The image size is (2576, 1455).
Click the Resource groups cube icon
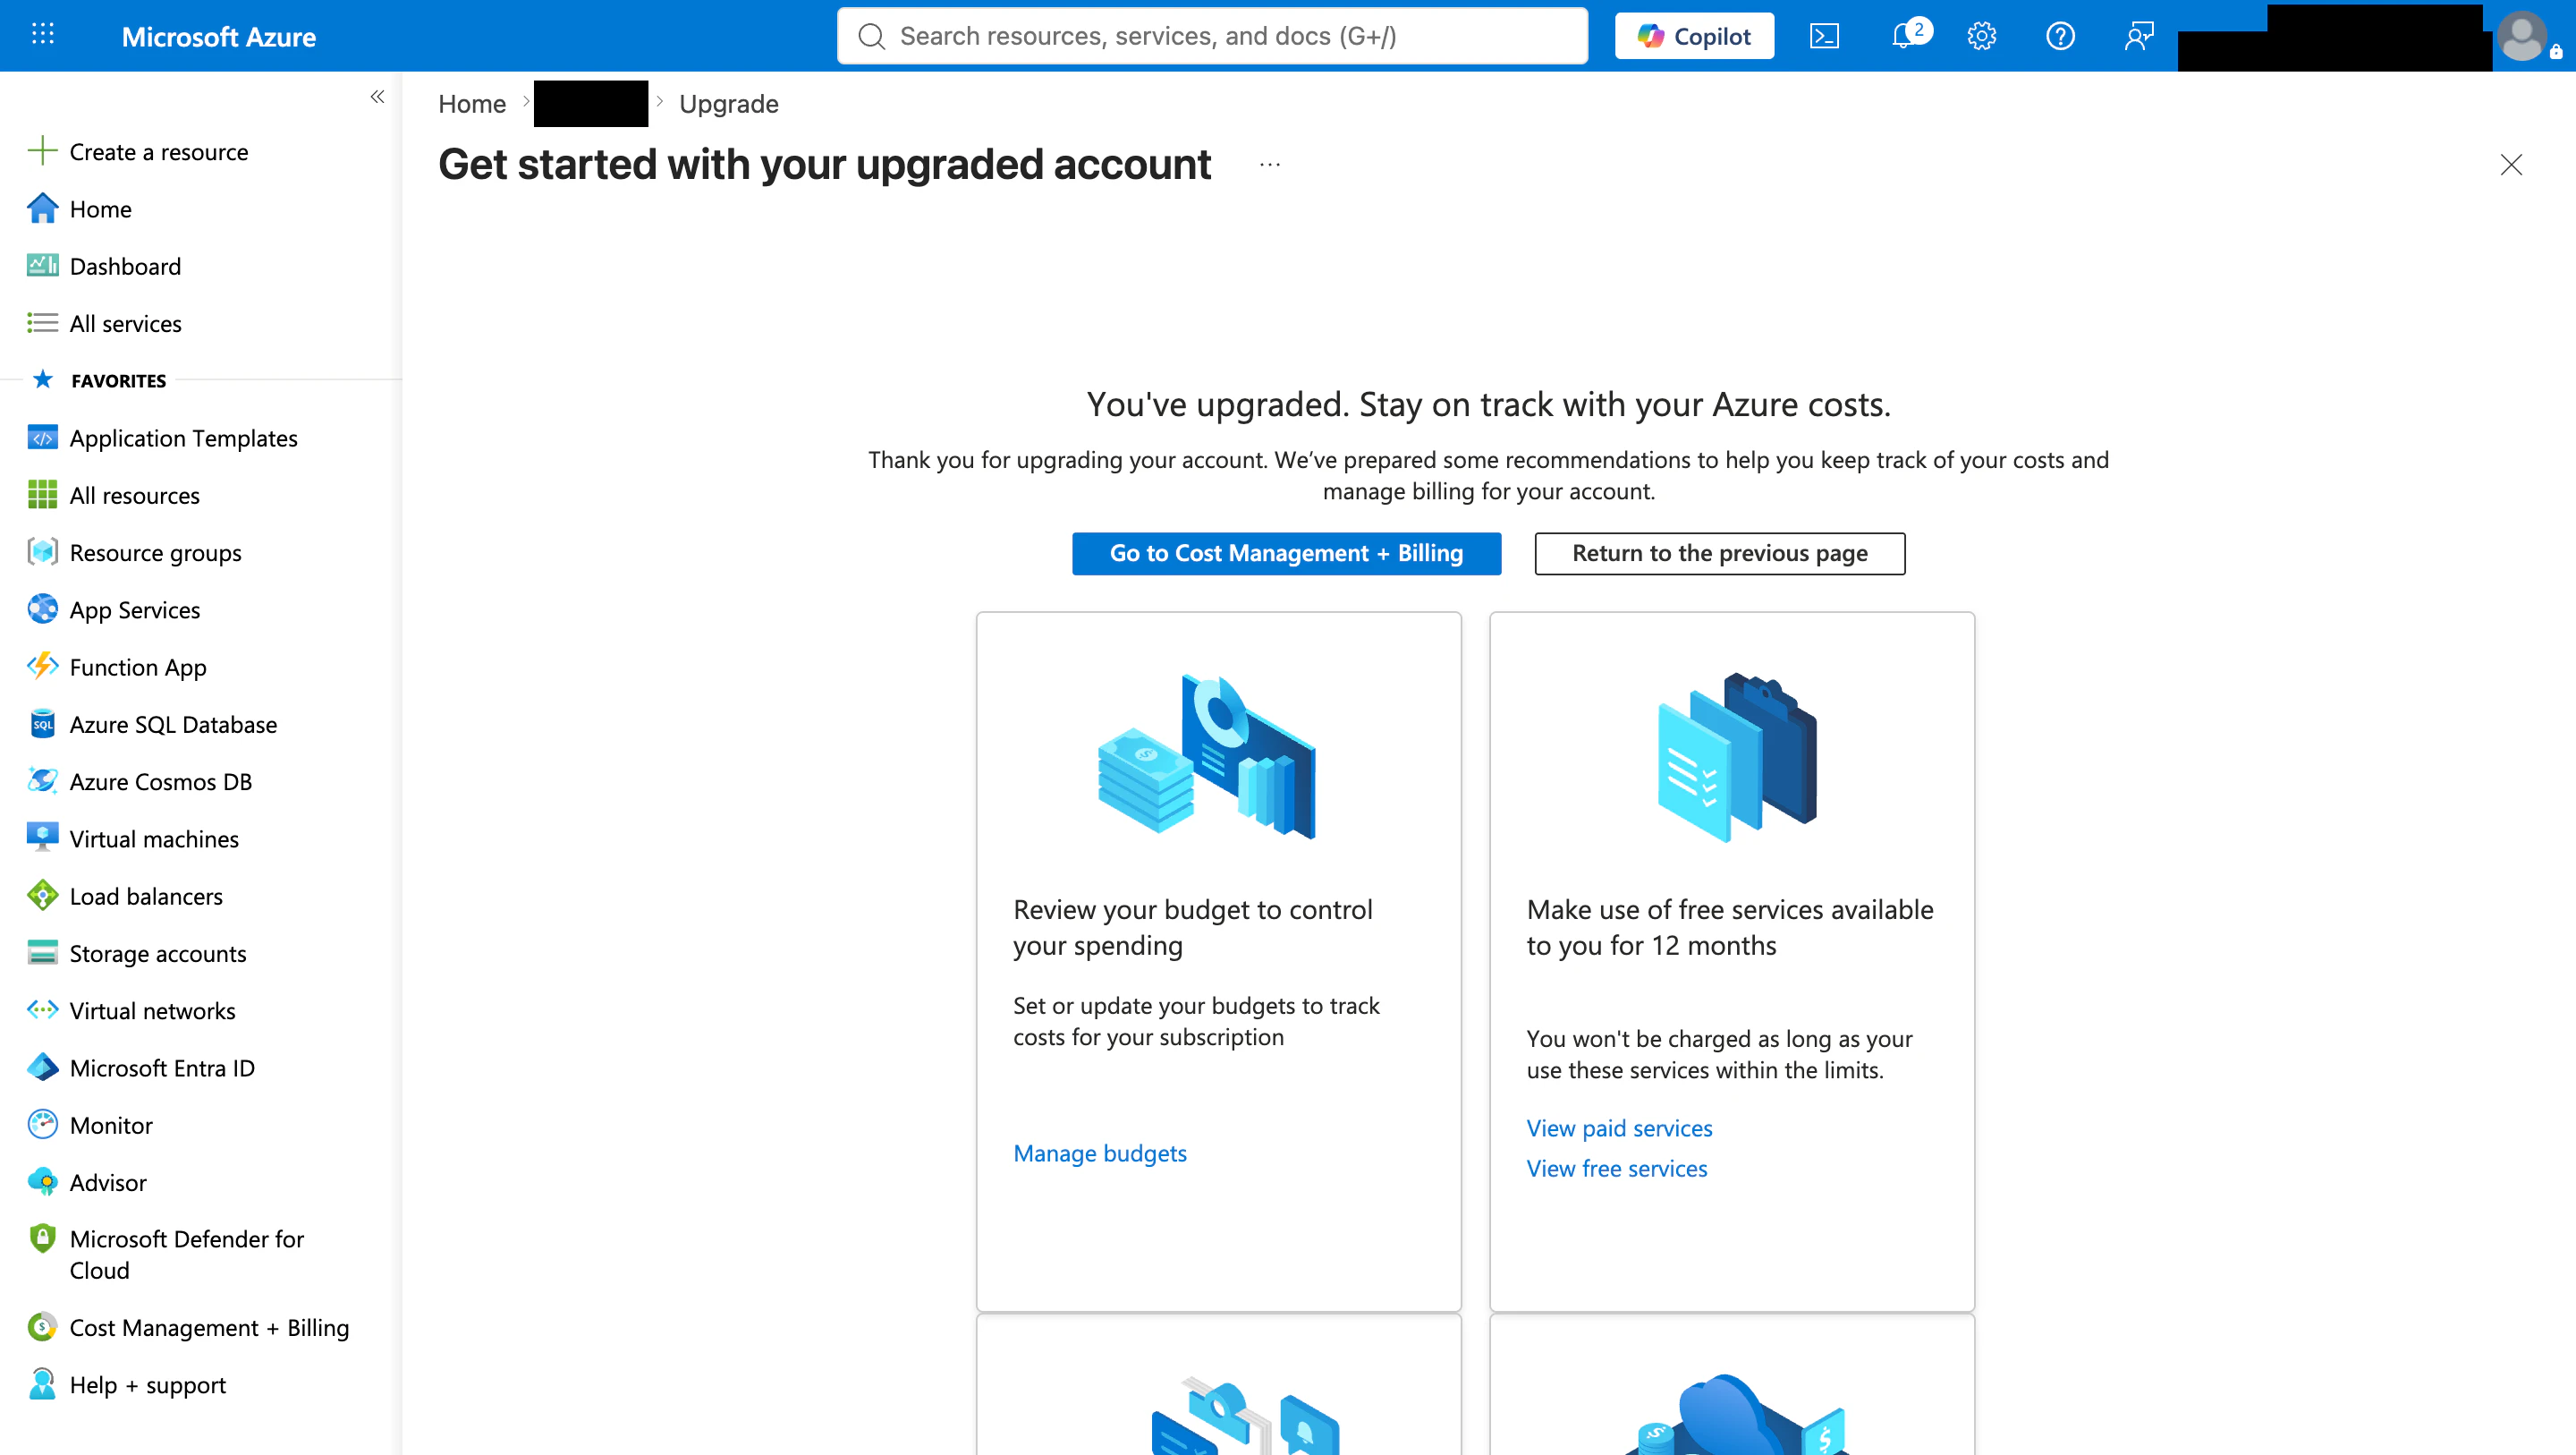42,551
